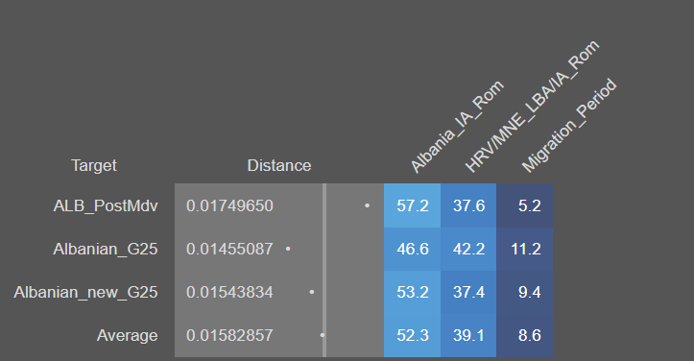Select the Migration_Period column header
Viewport: 694px width, 361px height.
coord(569,126)
